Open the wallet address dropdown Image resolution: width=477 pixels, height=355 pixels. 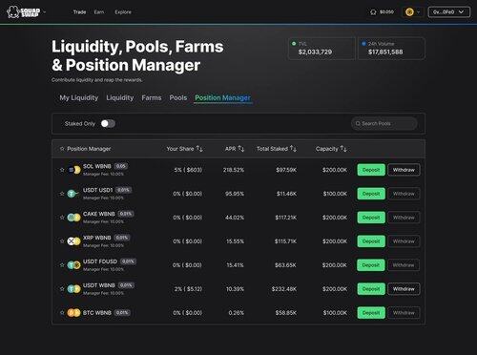tap(449, 12)
